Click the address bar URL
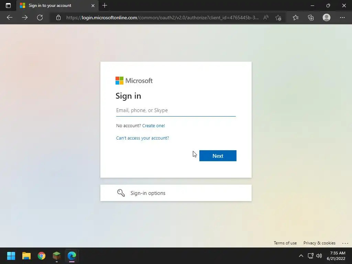The height and width of the screenshot is (264, 352). 162,18
